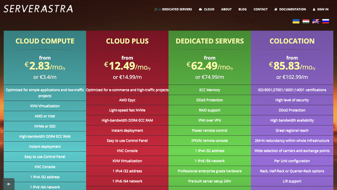Image resolution: width=337 pixels, height=190 pixels.
Task: Click 'or €74.99/m' monthly price
Action: pyautogui.click(x=209, y=77)
